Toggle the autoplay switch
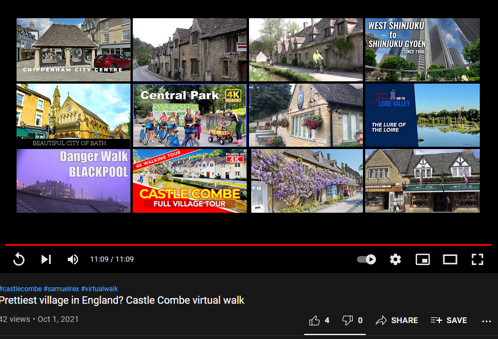498x339 pixels. tap(366, 259)
